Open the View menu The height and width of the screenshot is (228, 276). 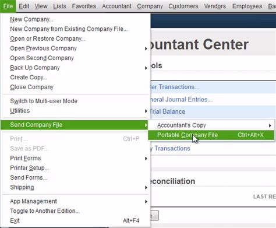point(41,6)
